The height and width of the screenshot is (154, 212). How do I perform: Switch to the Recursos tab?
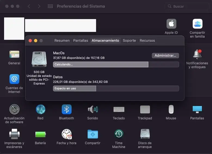(147, 41)
